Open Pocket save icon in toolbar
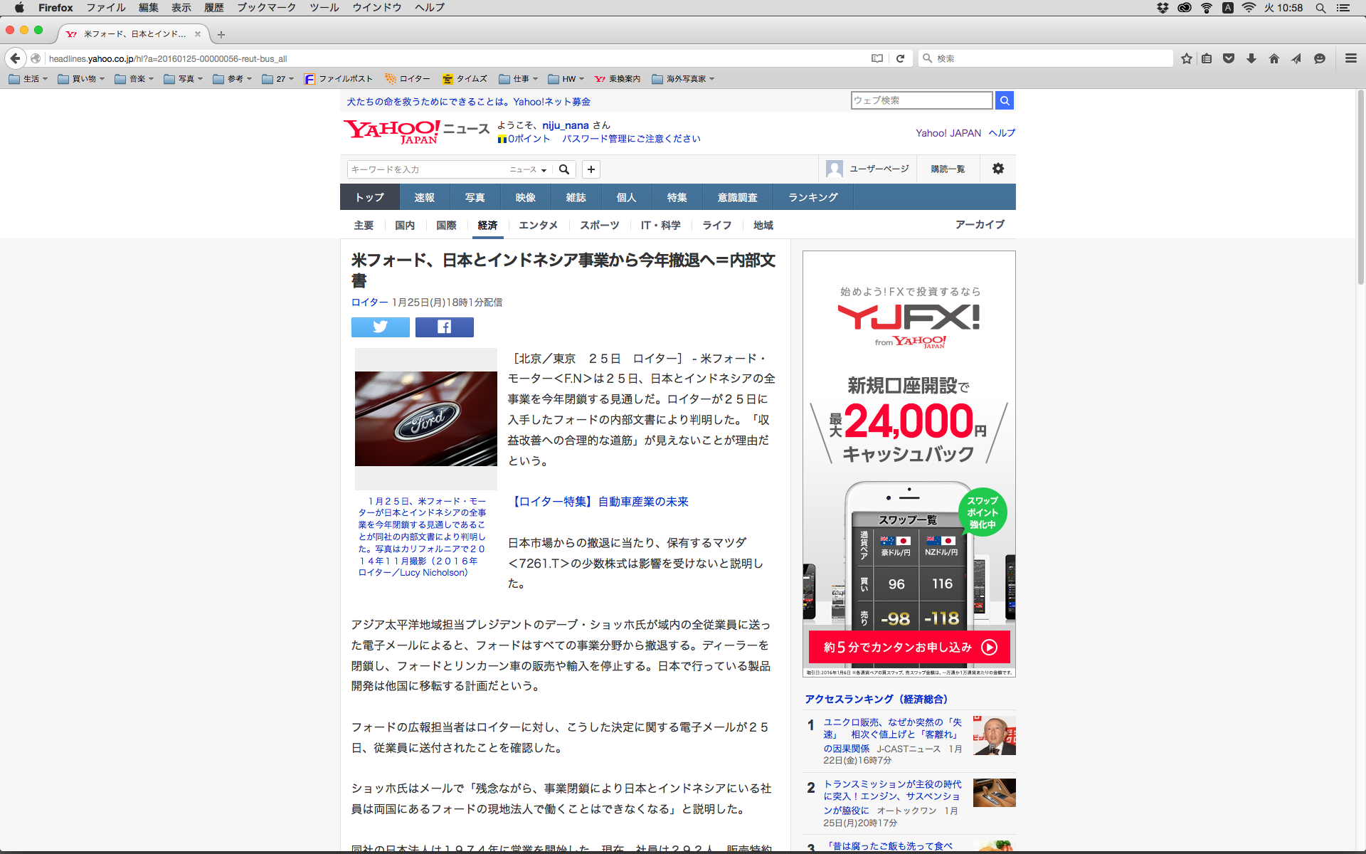1366x854 pixels. [1229, 58]
